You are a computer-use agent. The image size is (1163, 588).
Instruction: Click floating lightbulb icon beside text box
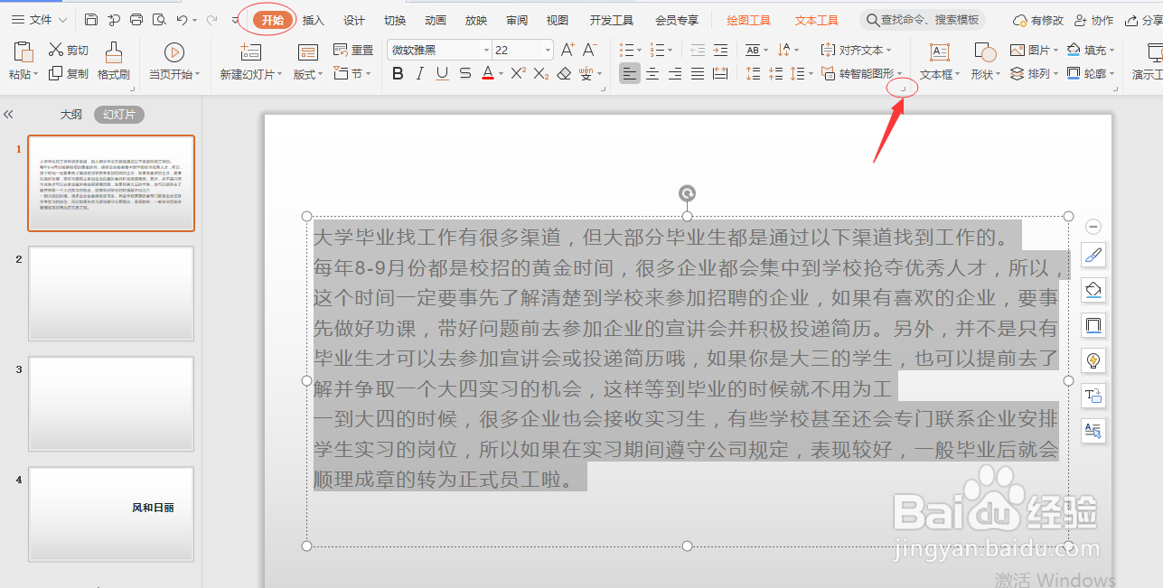tap(1093, 360)
